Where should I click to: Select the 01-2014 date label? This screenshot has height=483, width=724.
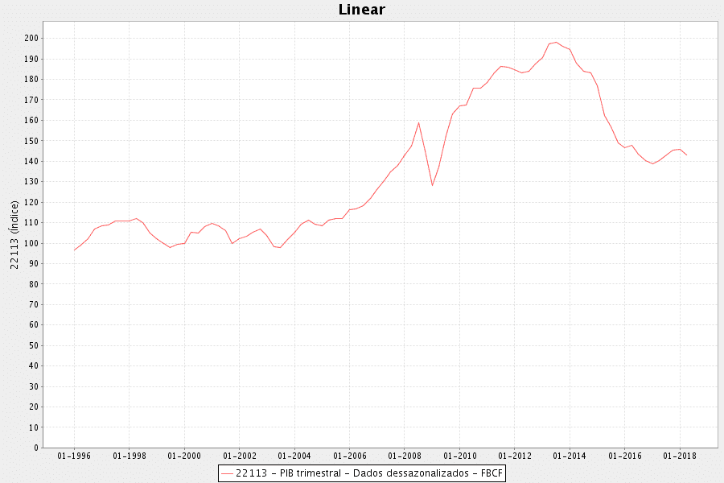[x=570, y=456]
